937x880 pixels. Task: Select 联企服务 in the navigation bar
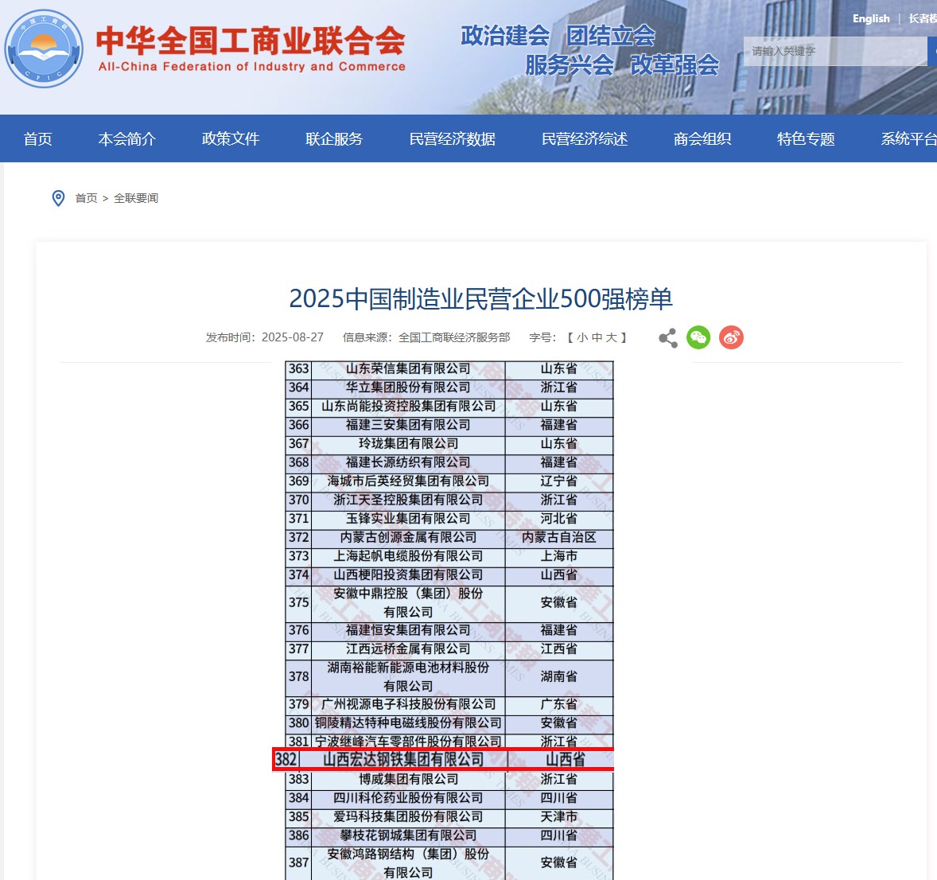click(334, 139)
